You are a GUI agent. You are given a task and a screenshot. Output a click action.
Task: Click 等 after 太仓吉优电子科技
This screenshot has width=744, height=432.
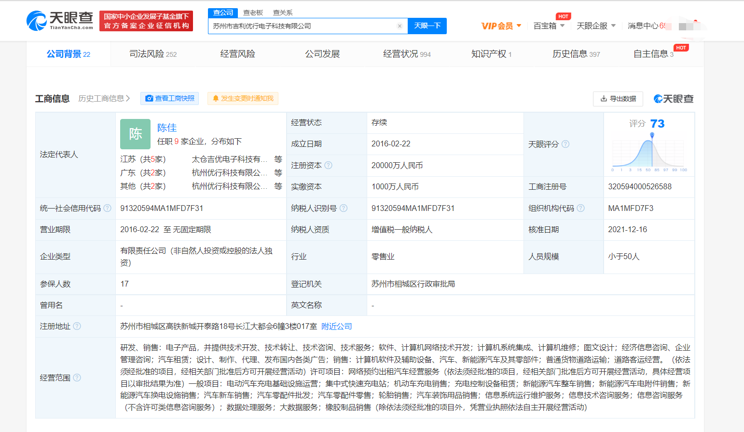pos(278,159)
